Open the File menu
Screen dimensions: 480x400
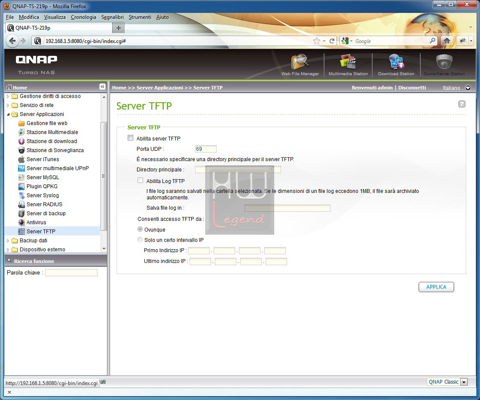pos(9,17)
